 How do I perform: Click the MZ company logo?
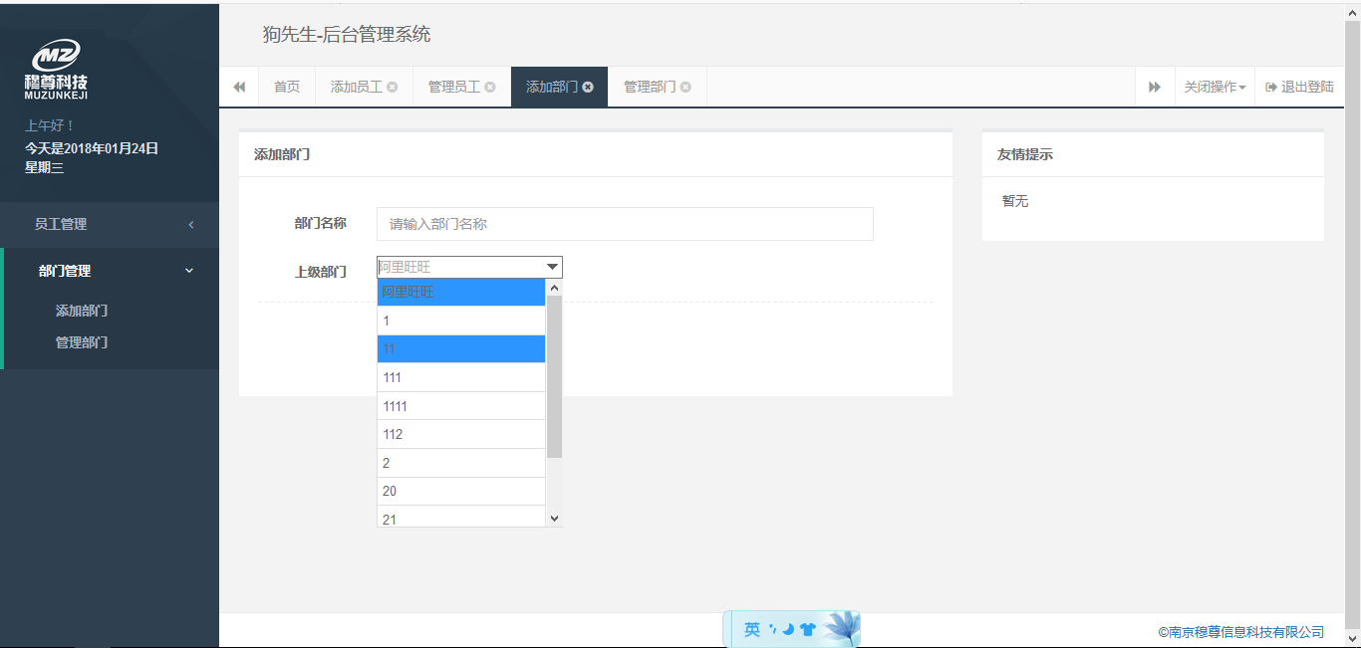(56, 68)
